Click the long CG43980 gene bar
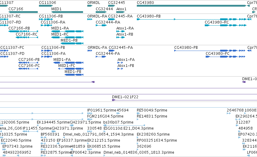This screenshot has width=257, height=157. pos(191,6)
